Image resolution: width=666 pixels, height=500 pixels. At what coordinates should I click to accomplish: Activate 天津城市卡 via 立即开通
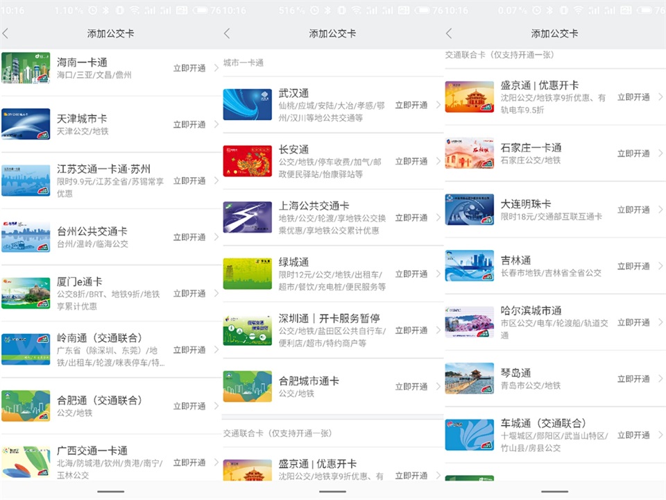coord(189,124)
